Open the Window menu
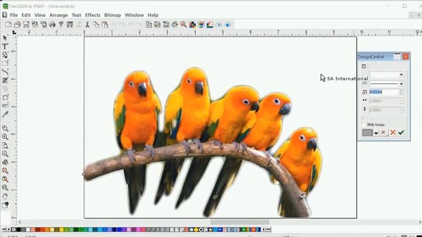 (134, 15)
